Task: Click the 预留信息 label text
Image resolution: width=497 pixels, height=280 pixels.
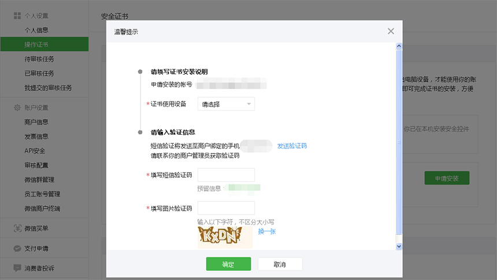Action: 209,189
